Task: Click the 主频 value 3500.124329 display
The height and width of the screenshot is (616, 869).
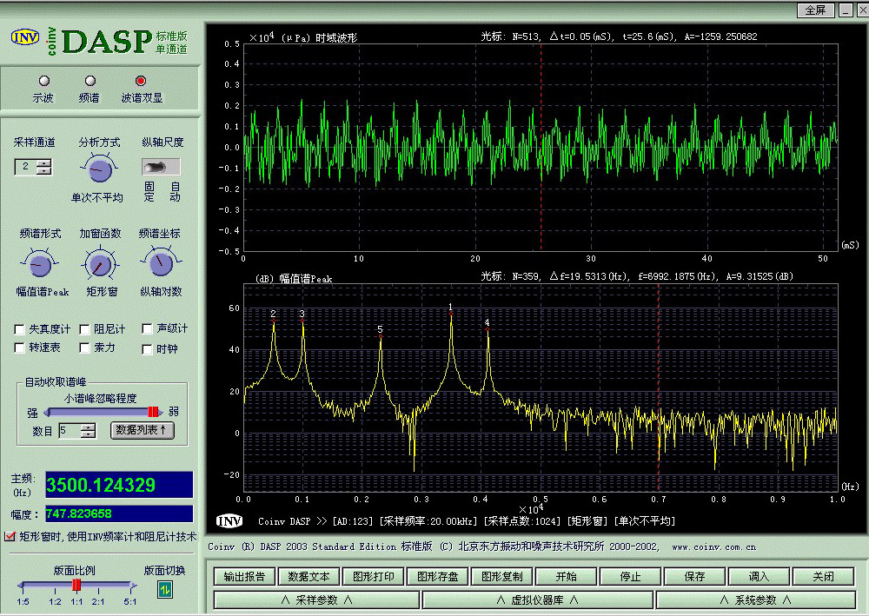Action: [118, 486]
